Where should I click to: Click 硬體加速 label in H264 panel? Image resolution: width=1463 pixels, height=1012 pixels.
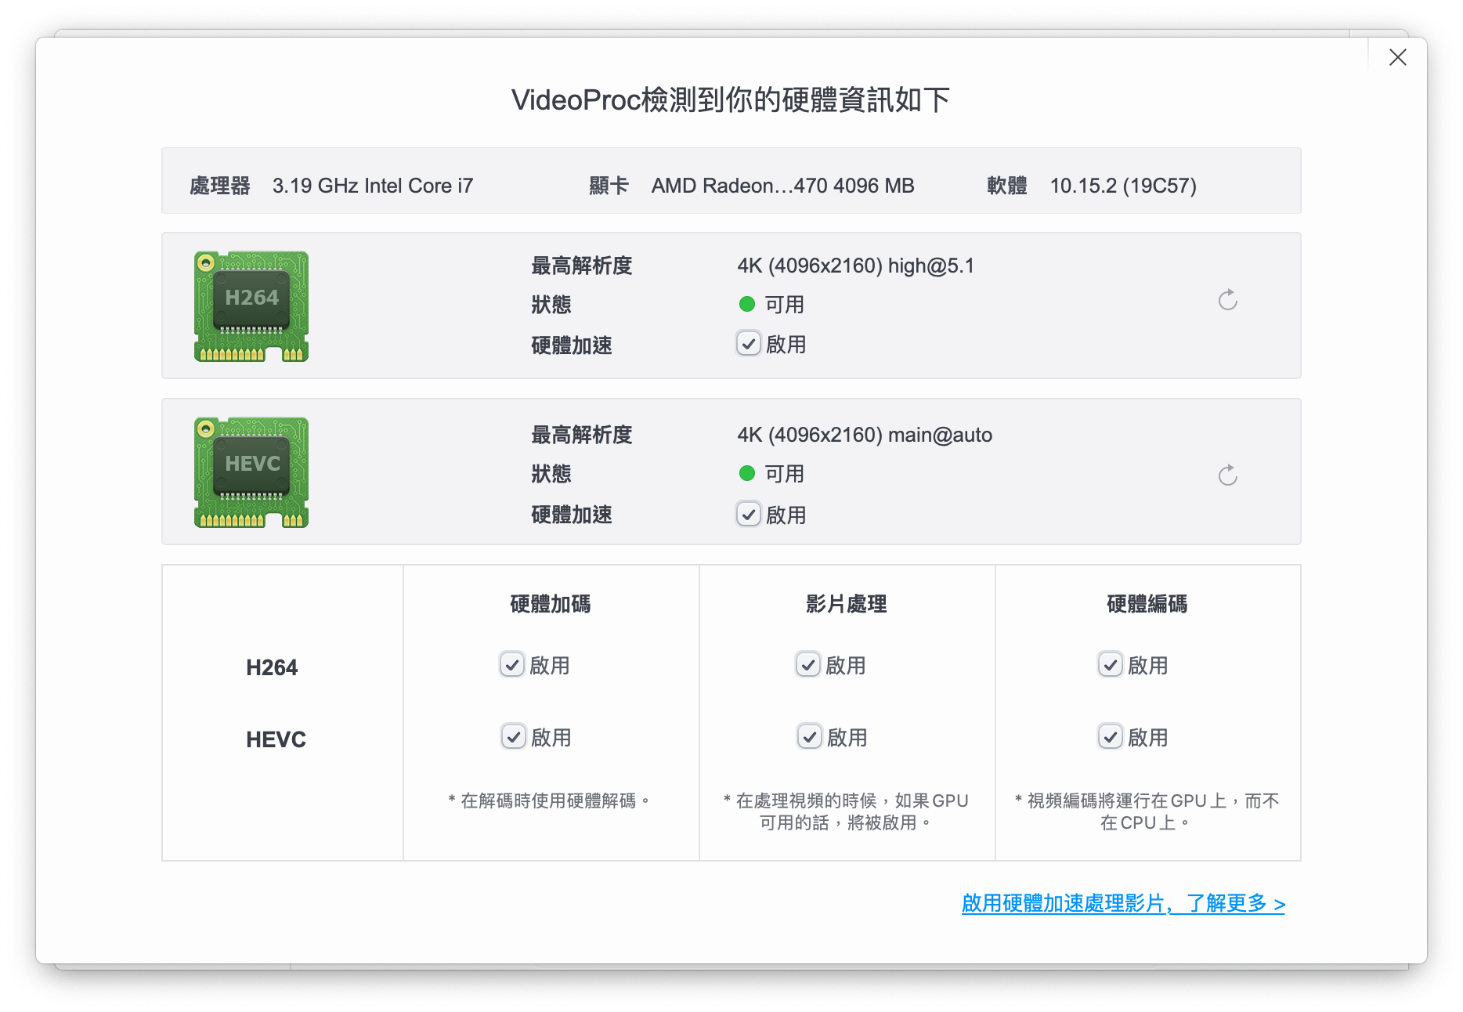coord(572,345)
